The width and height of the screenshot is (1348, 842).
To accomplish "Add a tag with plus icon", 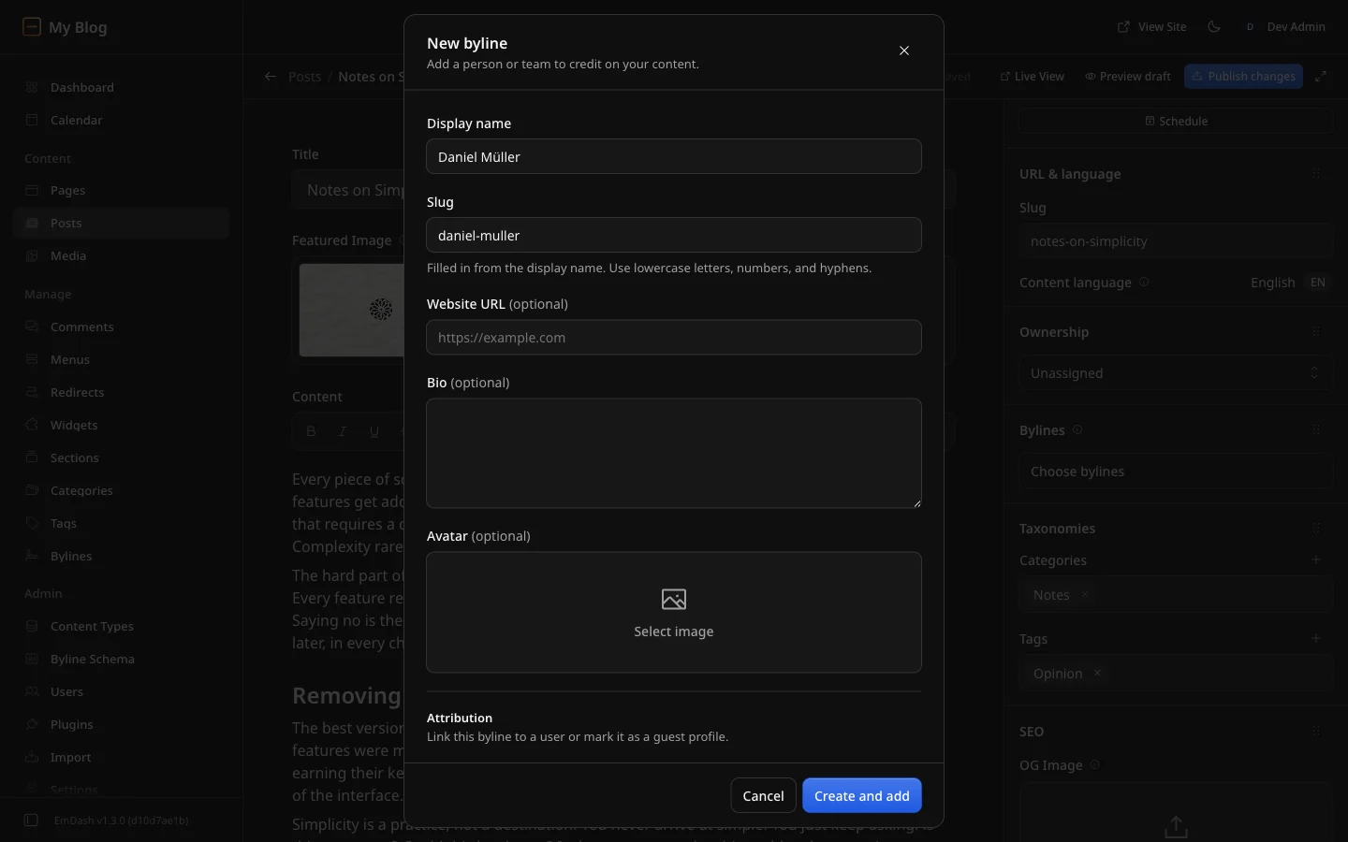I will click(x=1316, y=638).
